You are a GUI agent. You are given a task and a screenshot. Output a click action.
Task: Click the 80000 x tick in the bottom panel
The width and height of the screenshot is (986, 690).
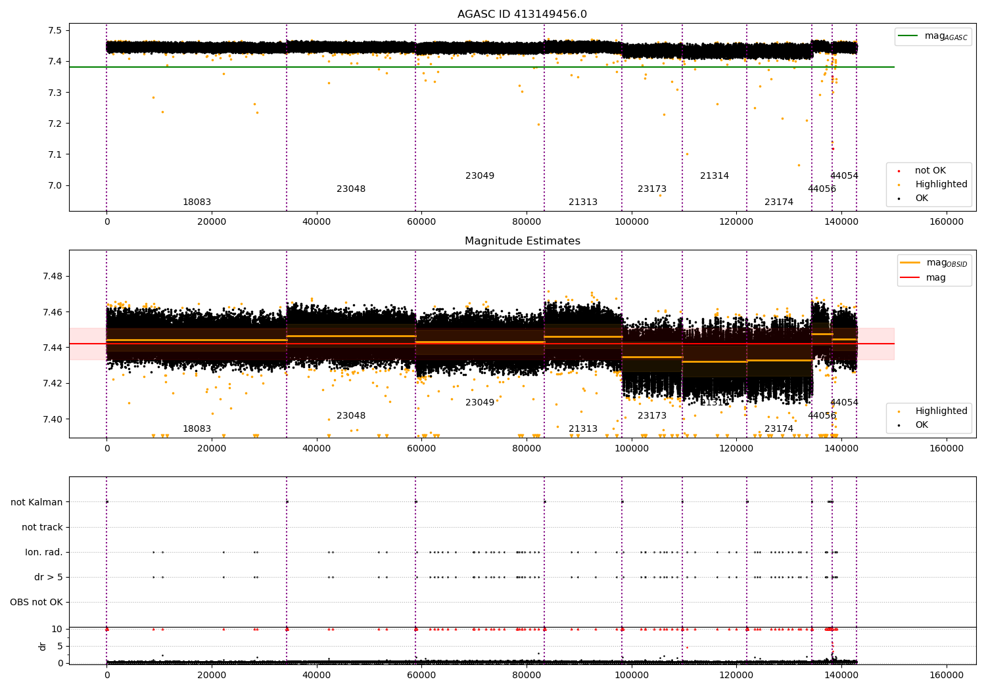click(527, 676)
